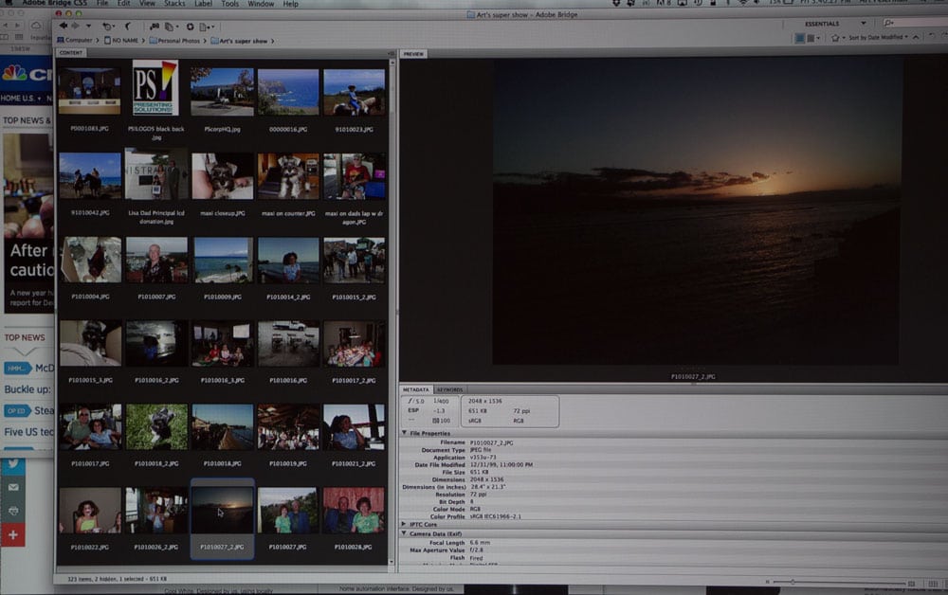
Task: Open the Window menu
Action: point(262,4)
